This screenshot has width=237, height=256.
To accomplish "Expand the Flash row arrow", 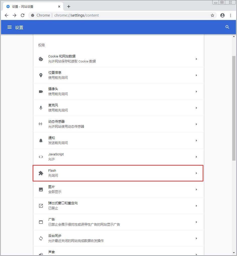I will tap(196, 173).
